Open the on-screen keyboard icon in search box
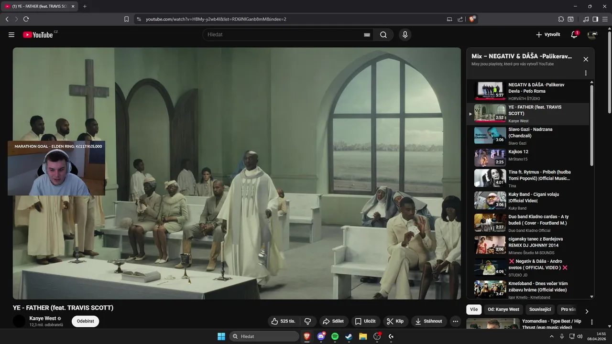 pos(367,35)
